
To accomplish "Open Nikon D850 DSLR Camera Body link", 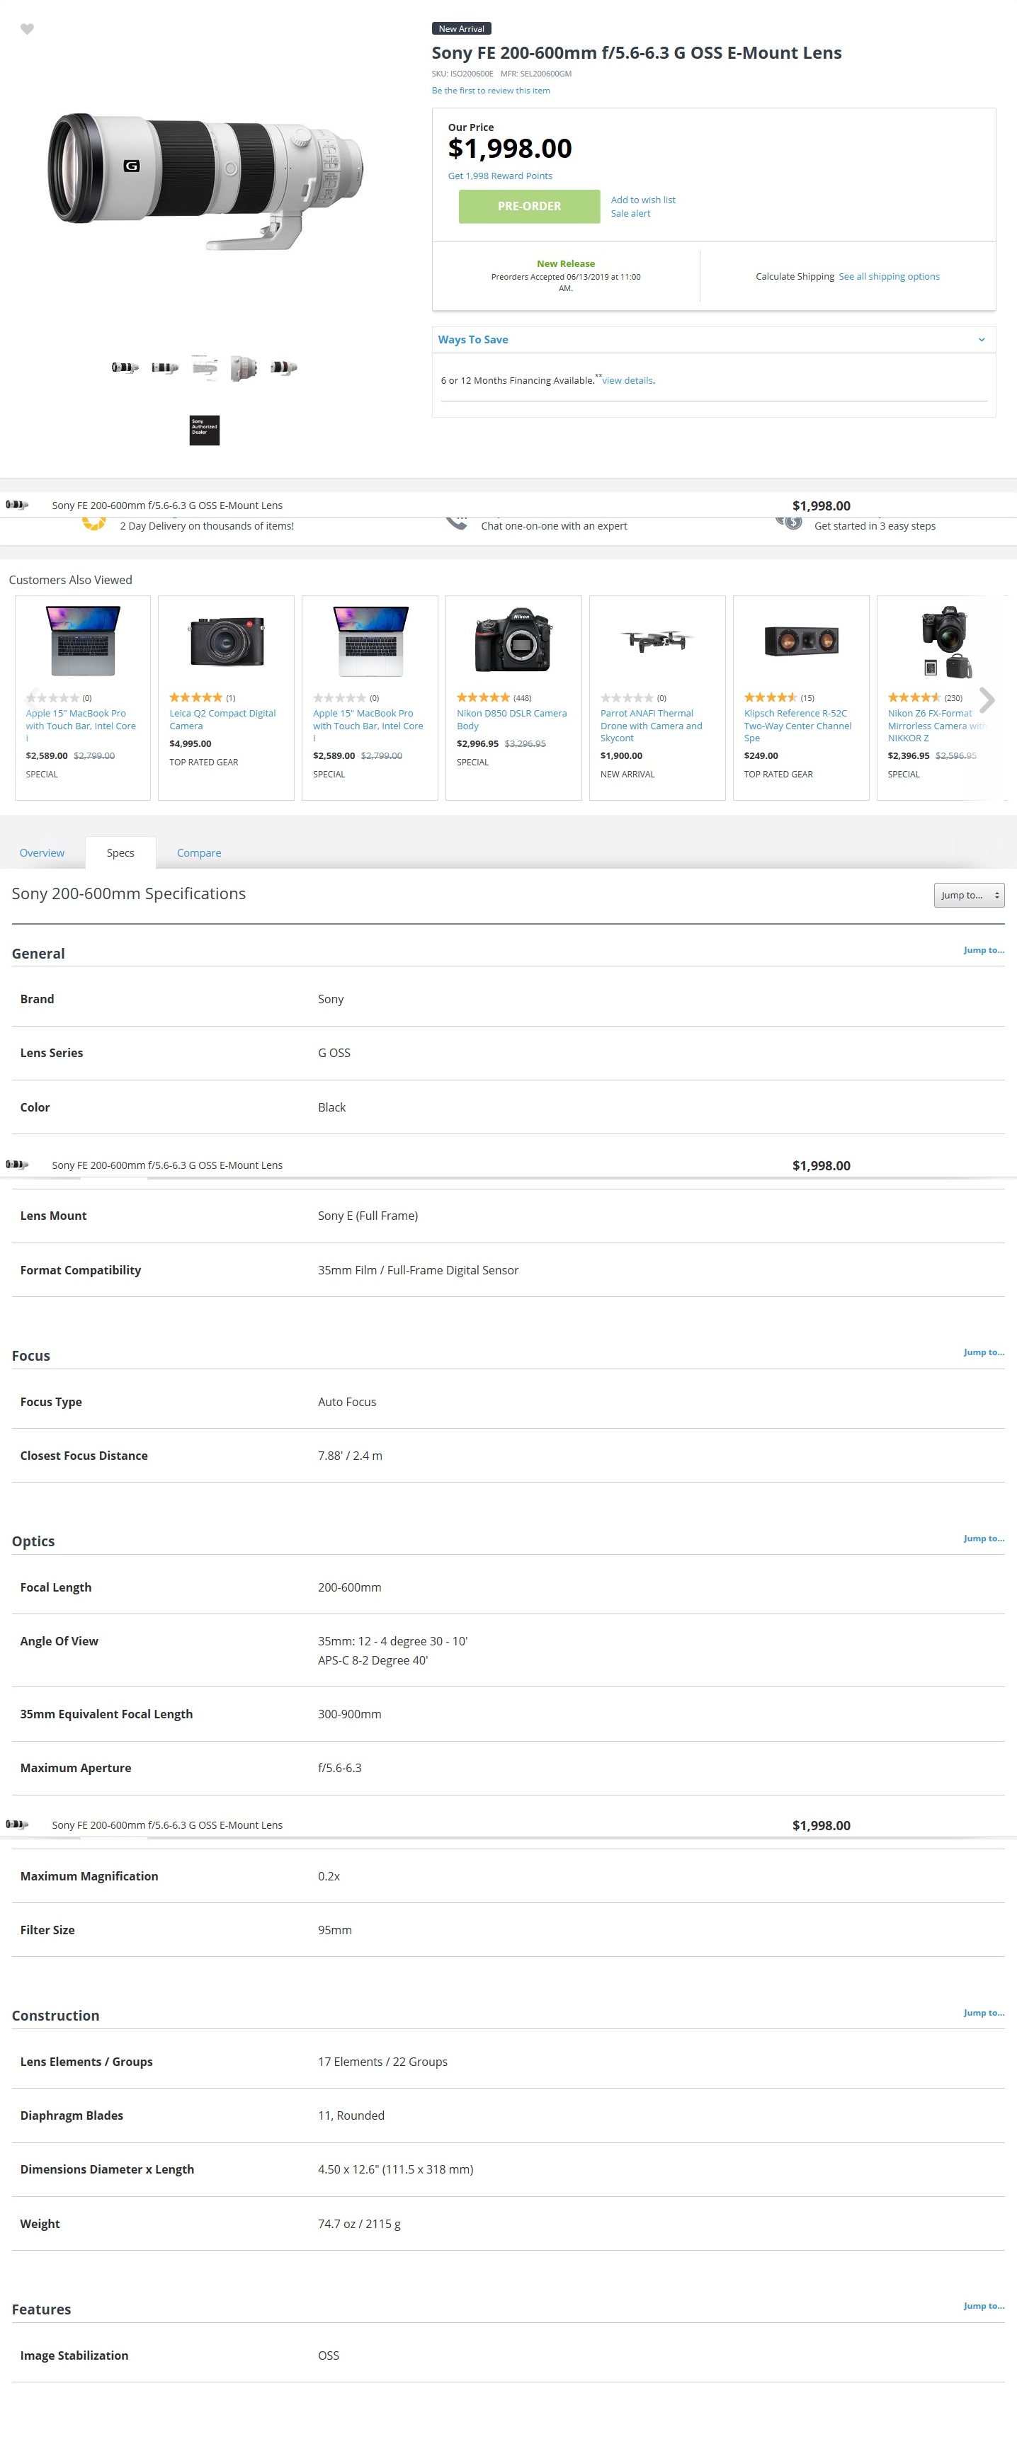I will [512, 719].
